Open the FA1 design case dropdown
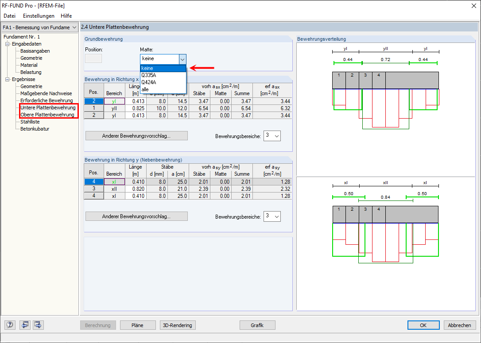This screenshot has width=481, height=343. click(40, 27)
